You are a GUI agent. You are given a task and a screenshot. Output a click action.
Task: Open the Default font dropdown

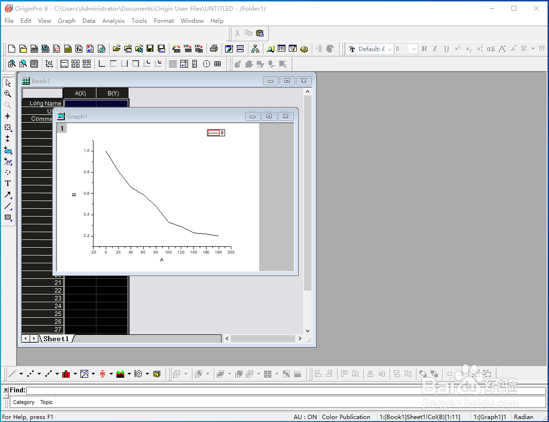pos(389,49)
